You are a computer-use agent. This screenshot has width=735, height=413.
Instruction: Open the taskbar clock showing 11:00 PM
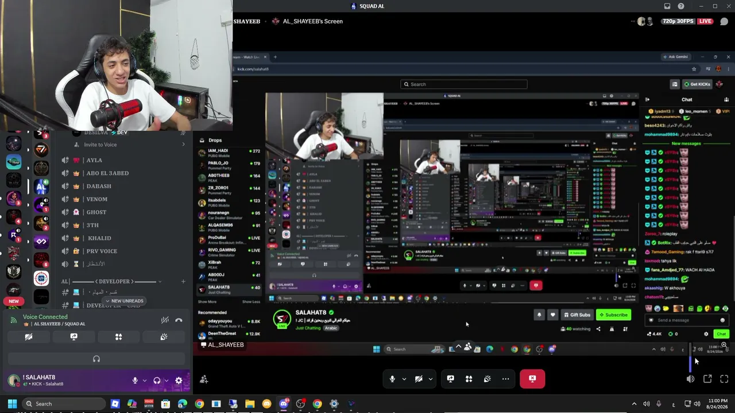point(717,404)
